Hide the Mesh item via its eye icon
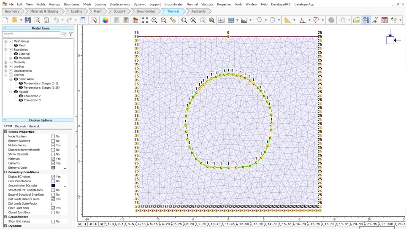The image size is (409, 229). 16,46
